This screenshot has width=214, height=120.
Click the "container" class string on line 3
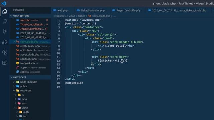(x=92, y=27)
